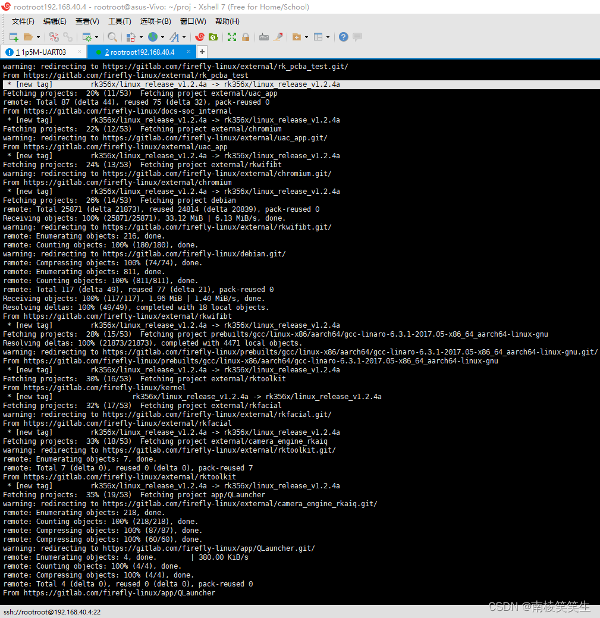Expand the Properties dropdown arrow
600x618 pixels.
coord(96,37)
